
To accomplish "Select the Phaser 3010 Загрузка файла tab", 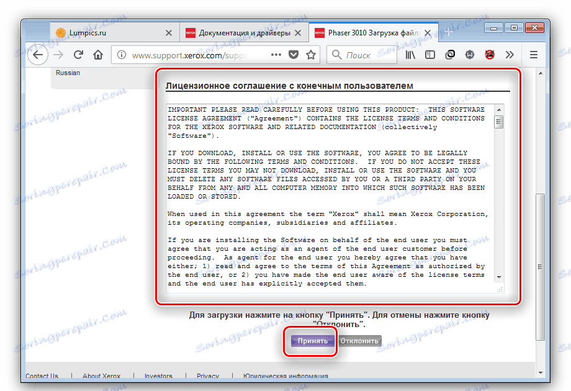I will (x=373, y=33).
